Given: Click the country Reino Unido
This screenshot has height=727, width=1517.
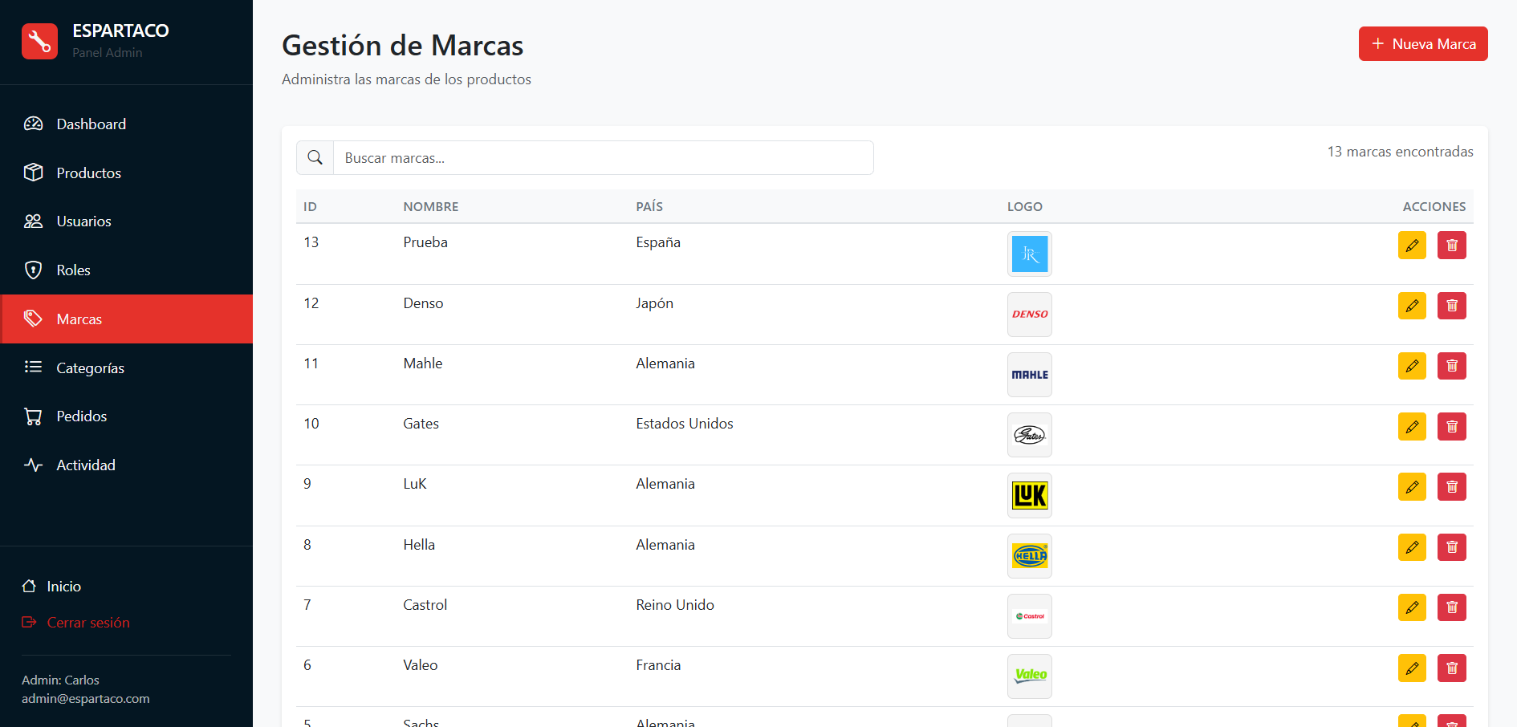Looking at the screenshot, I should click(675, 605).
